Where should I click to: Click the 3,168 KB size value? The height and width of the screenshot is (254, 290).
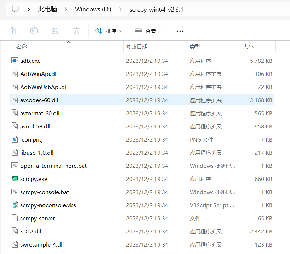261,100
